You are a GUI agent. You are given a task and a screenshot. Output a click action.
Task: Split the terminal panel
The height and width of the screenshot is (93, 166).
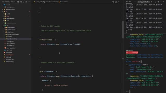pos(155,2)
